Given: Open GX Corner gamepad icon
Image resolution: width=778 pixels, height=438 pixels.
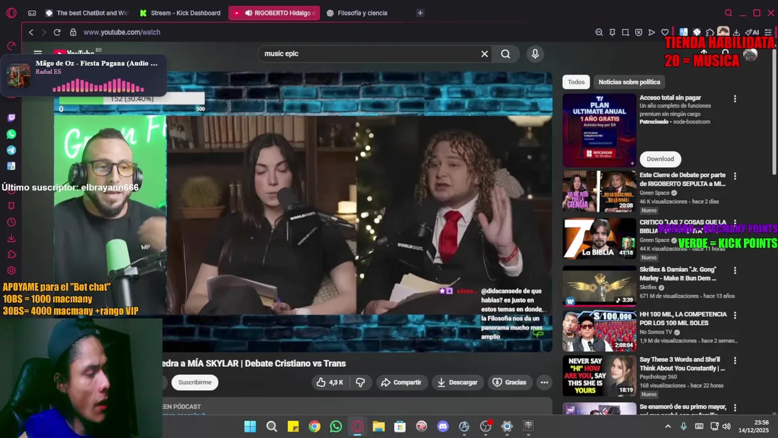Looking at the screenshot, I should pos(32,13).
